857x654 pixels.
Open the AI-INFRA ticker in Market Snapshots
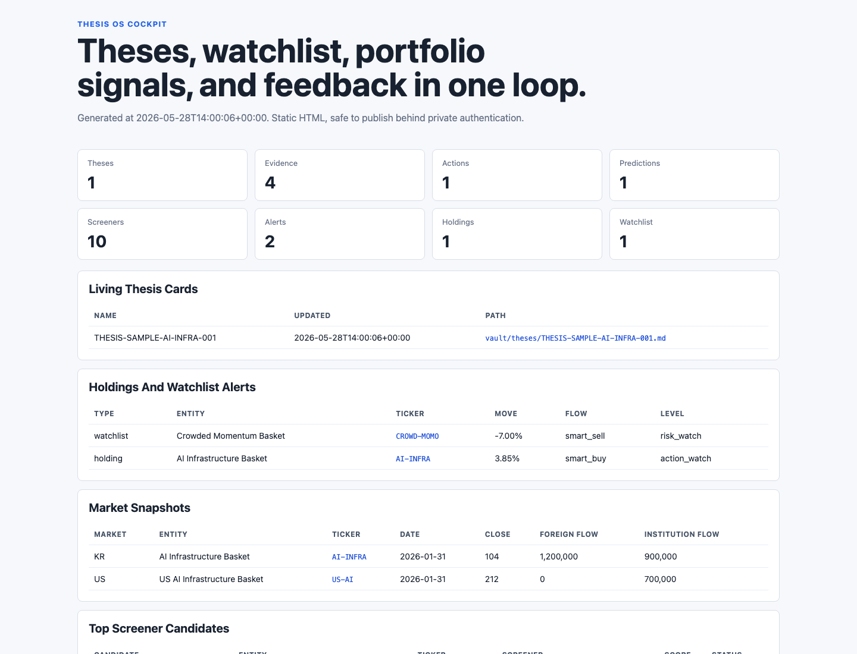coord(349,556)
